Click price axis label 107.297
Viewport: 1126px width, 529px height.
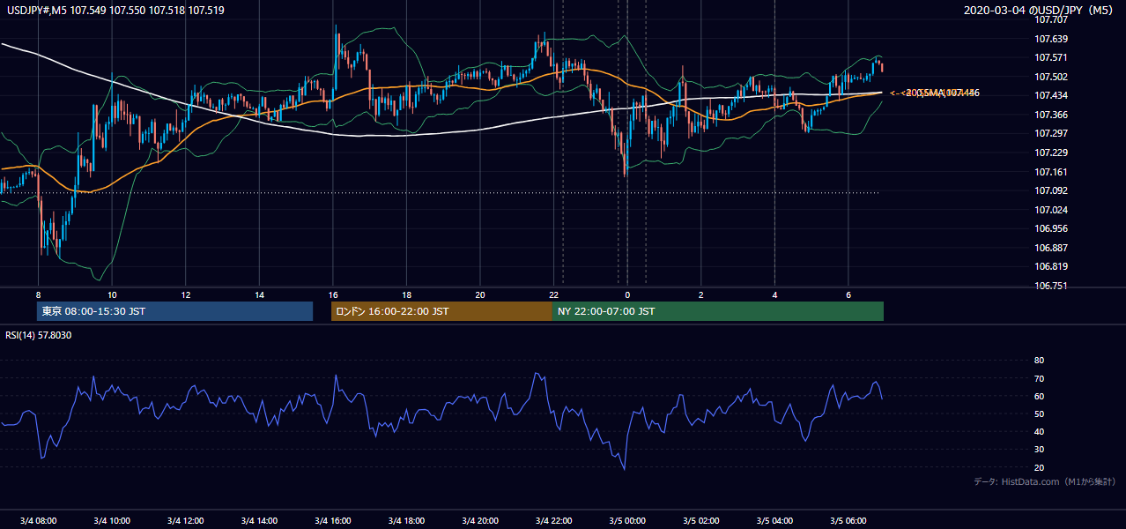pos(1050,133)
